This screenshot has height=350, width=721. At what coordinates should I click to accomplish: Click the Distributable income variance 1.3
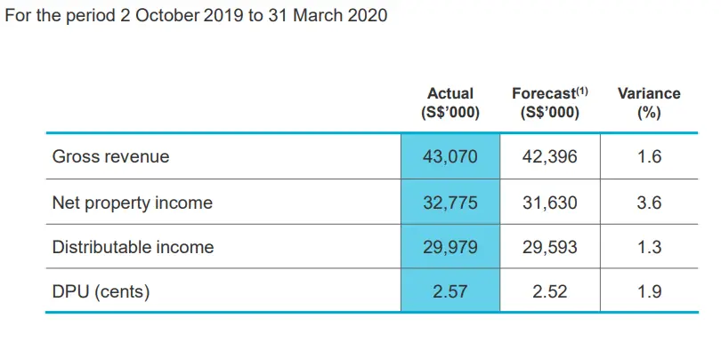pyautogui.click(x=649, y=247)
